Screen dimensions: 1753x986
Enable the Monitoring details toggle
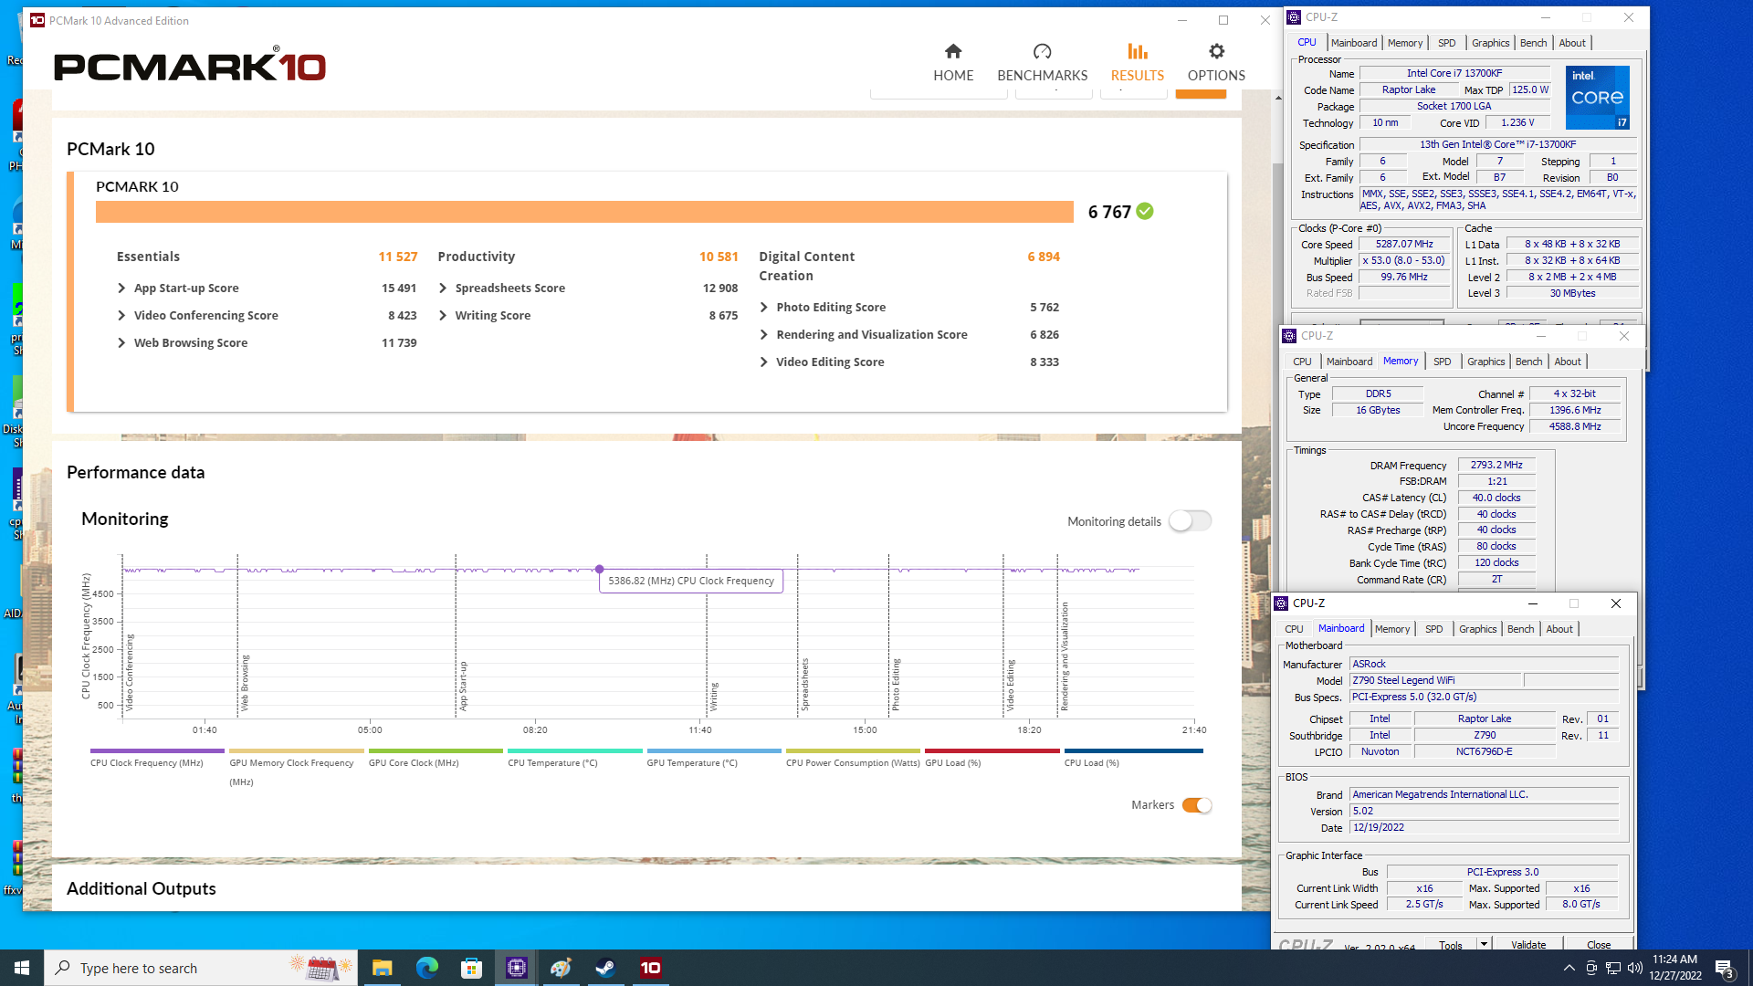point(1190,521)
